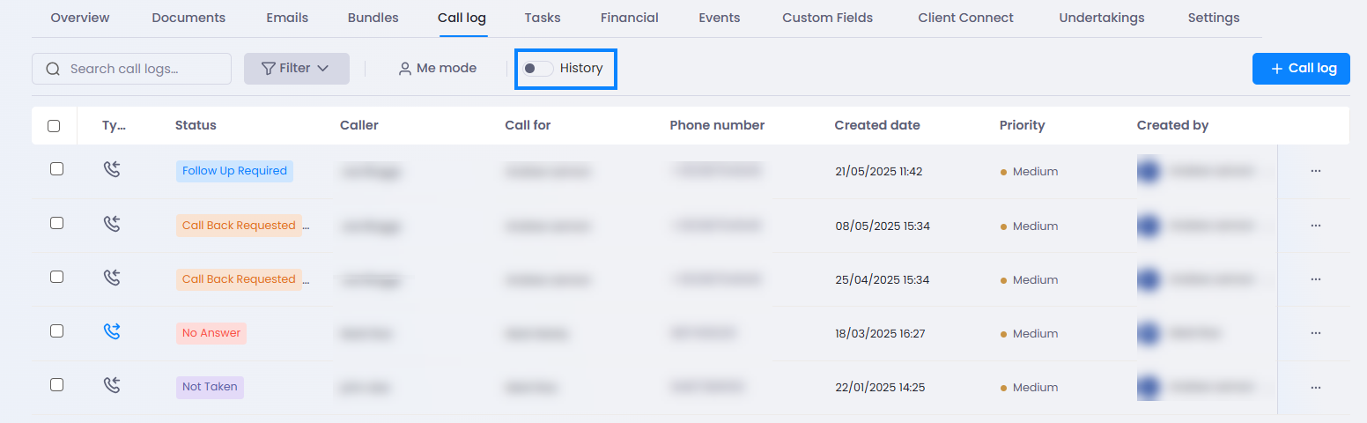Expand the Filter dropdown
This screenshot has width=1367, height=423.
point(297,69)
